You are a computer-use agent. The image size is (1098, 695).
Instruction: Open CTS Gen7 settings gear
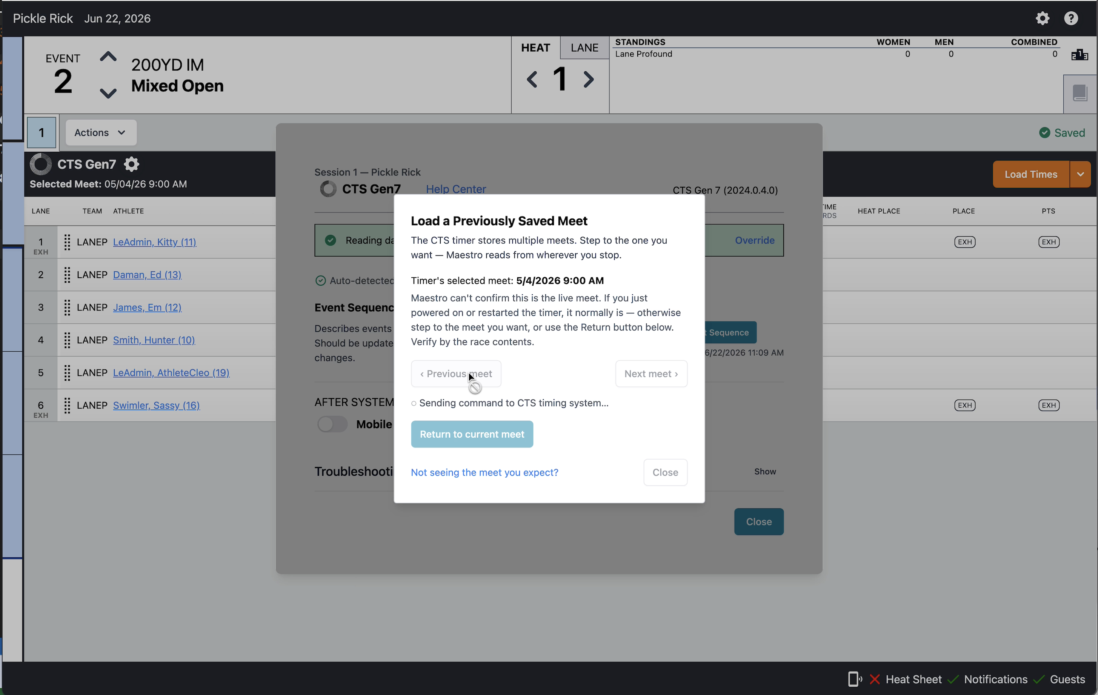pyautogui.click(x=131, y=164)
